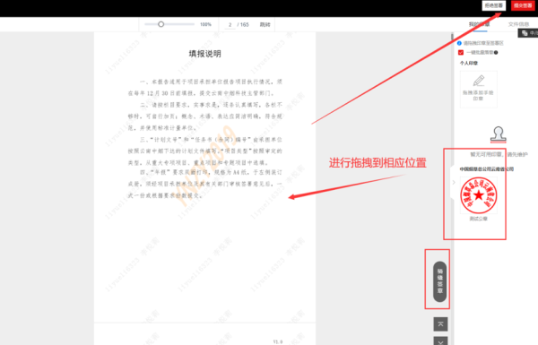538x345 pixels.
Task: Go to next page with down arrow
Action: pos(440,341)
